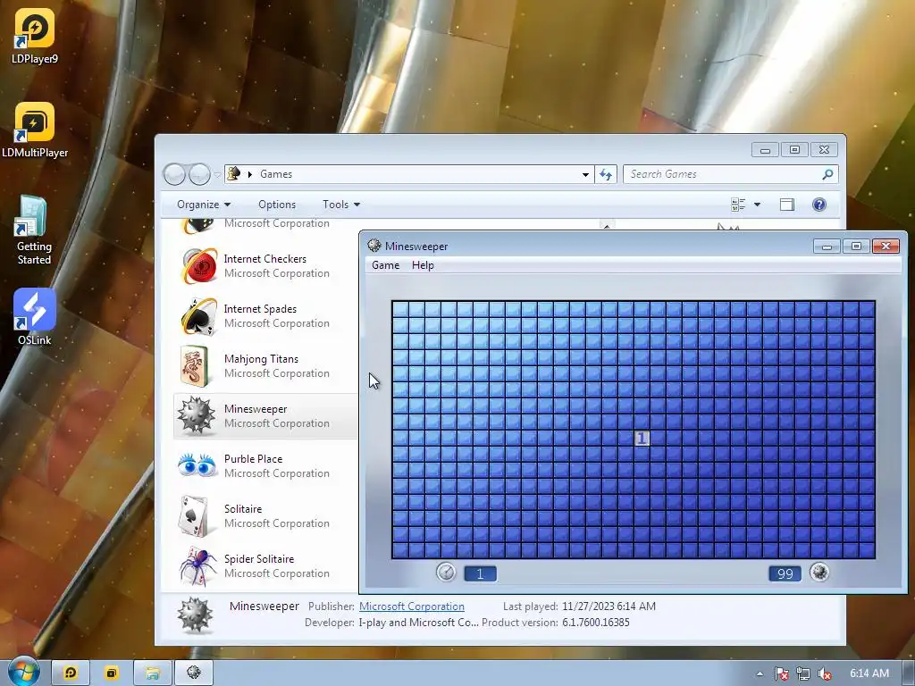Click the change view icon in Games toolbar
Image resolution: width=915 pixels, height=686 pixels.
pyautogui.click(x=738, y=205)
